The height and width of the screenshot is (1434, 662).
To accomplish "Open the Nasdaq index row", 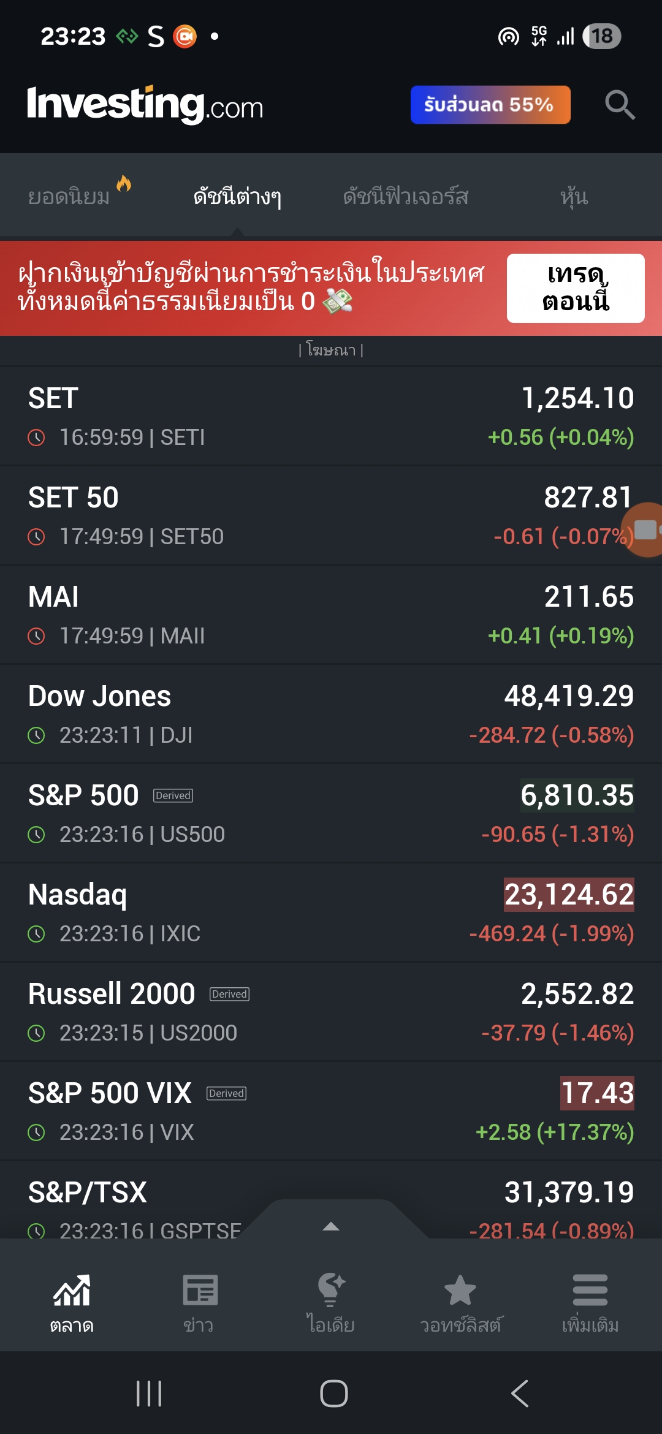I will (331, 912).
